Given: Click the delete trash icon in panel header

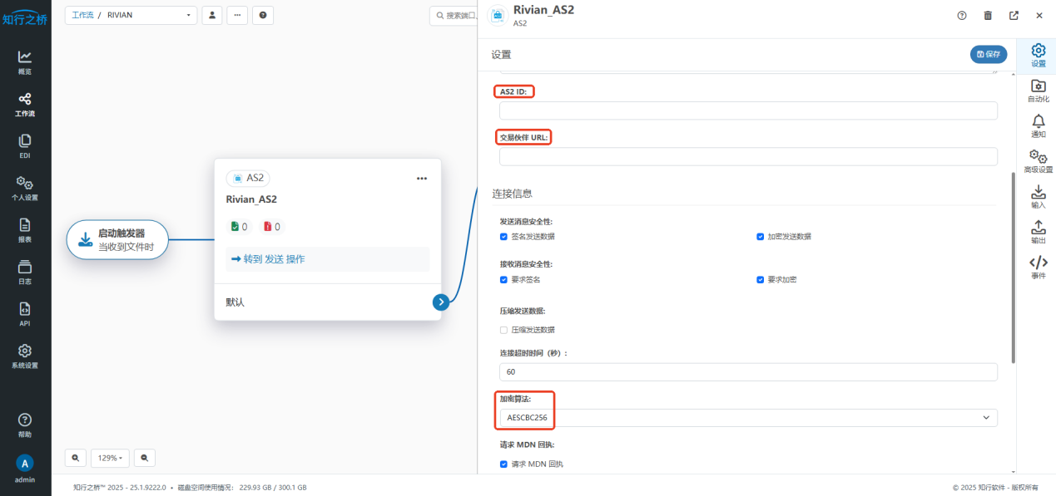Looking at the screenshot, I should pyautogui.click(x=988, y=15).
